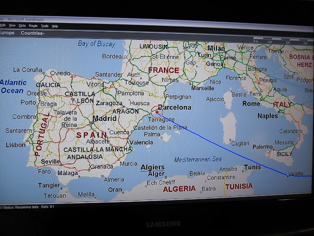Viewport: 314px width, 236px height.
Task: Click the Rome city label
Action: coord(251,104)
